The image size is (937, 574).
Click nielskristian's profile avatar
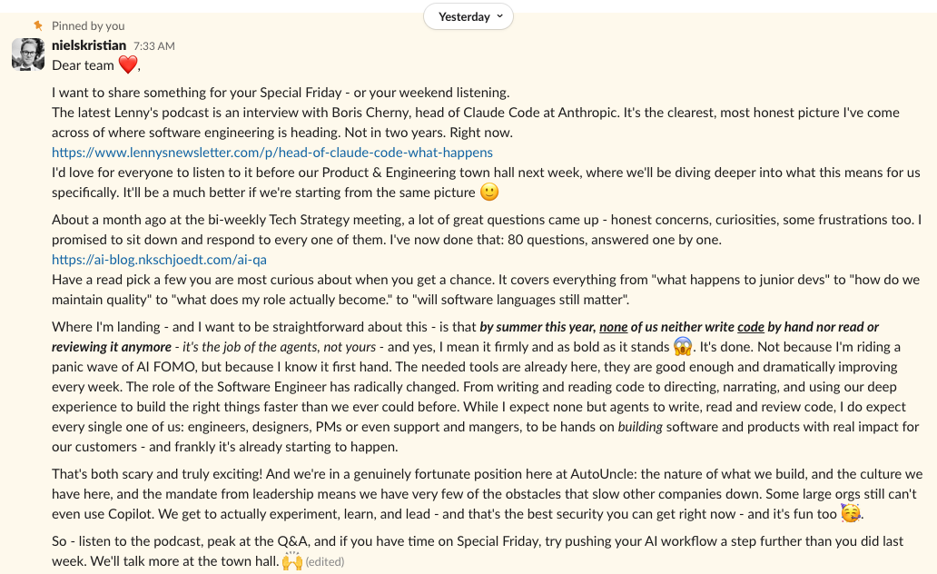pos(27,54)
